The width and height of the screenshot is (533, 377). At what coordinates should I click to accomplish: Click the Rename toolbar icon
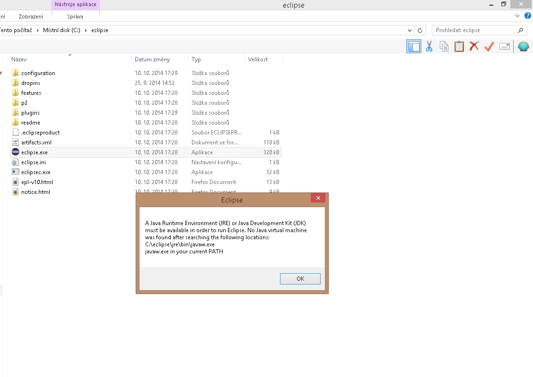pyautogui.click(x=505, y=46)
